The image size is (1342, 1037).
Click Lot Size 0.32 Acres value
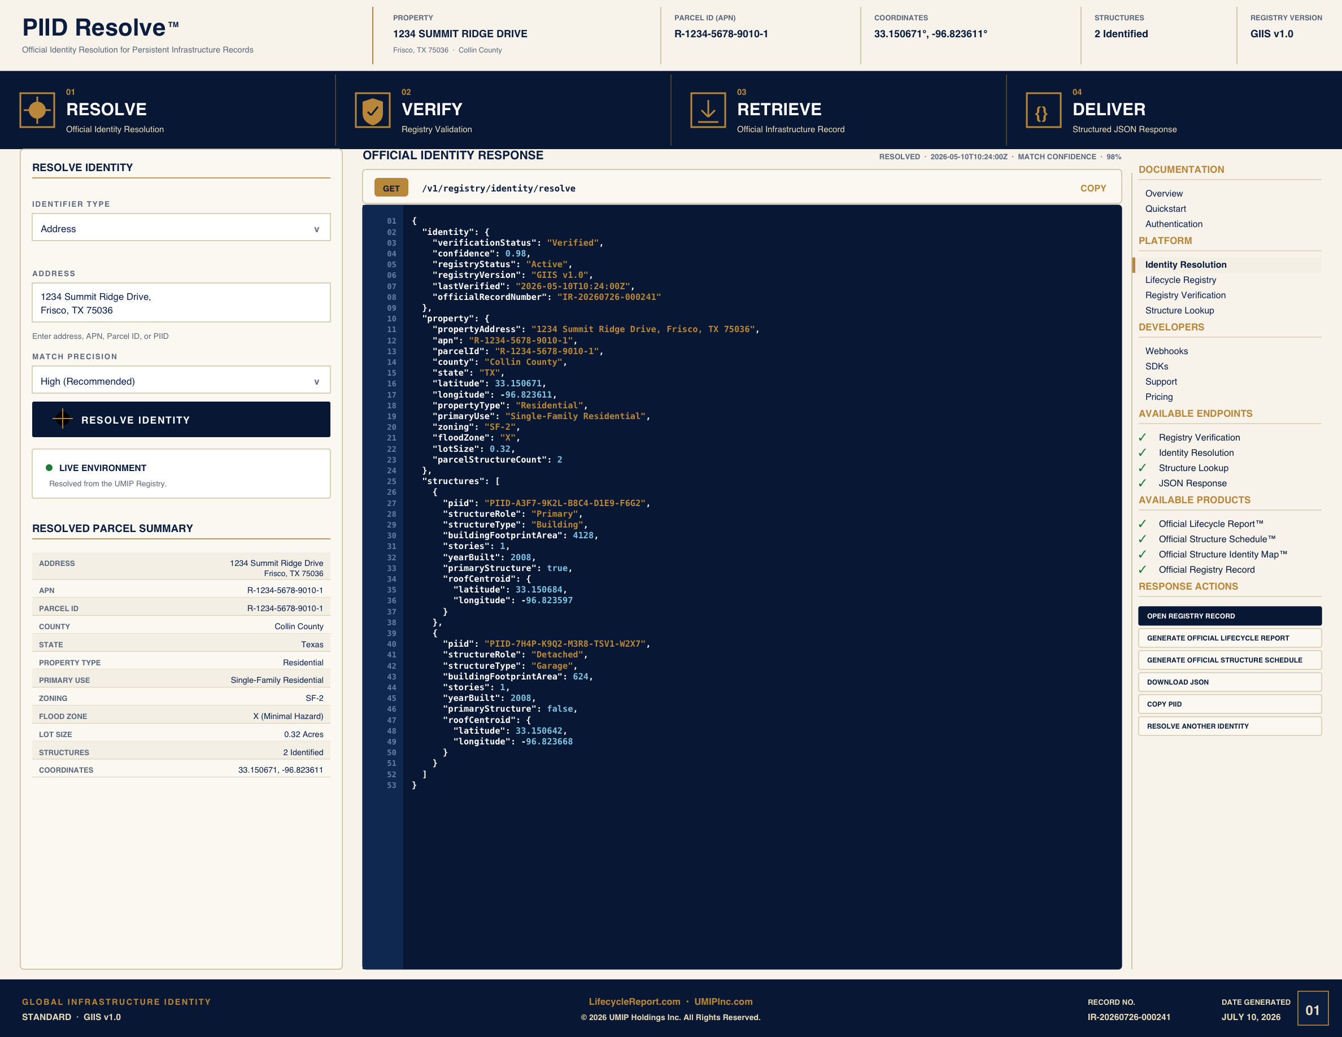point(303,734)
